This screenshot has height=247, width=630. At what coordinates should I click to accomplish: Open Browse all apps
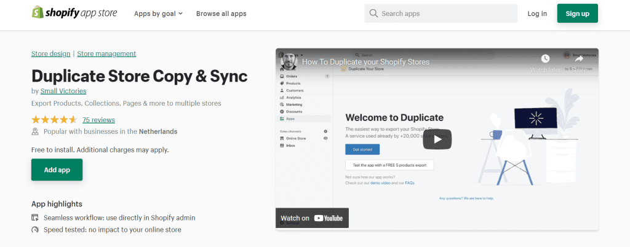pos(221,14)
